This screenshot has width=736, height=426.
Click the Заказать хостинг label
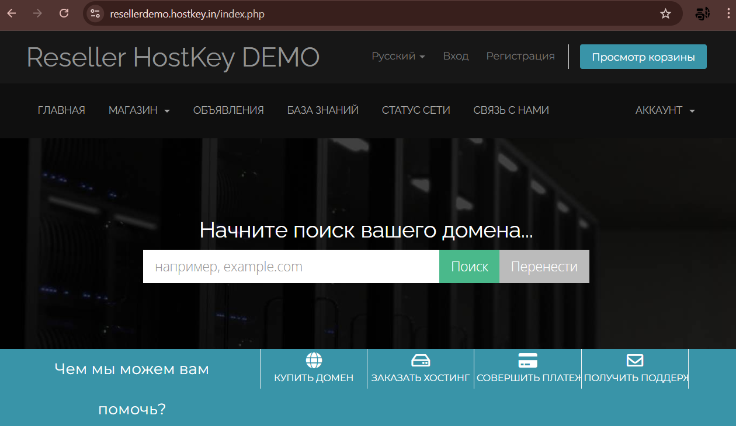click(421, 378)
